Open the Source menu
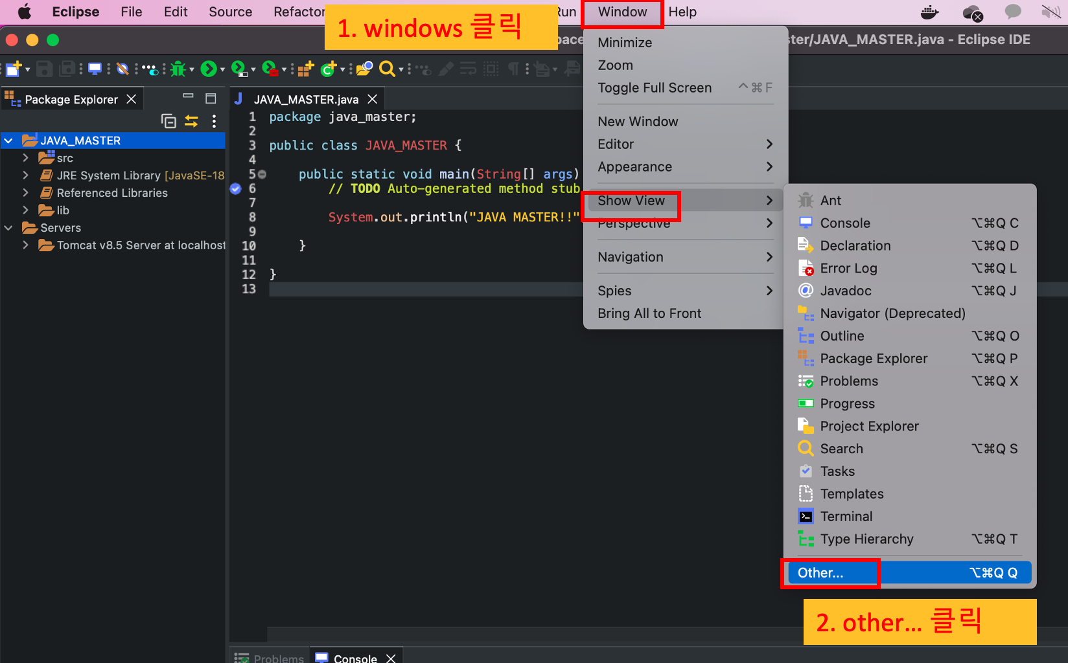Image resolution: width=1068 pixels, height=663 pixels. 230,12
